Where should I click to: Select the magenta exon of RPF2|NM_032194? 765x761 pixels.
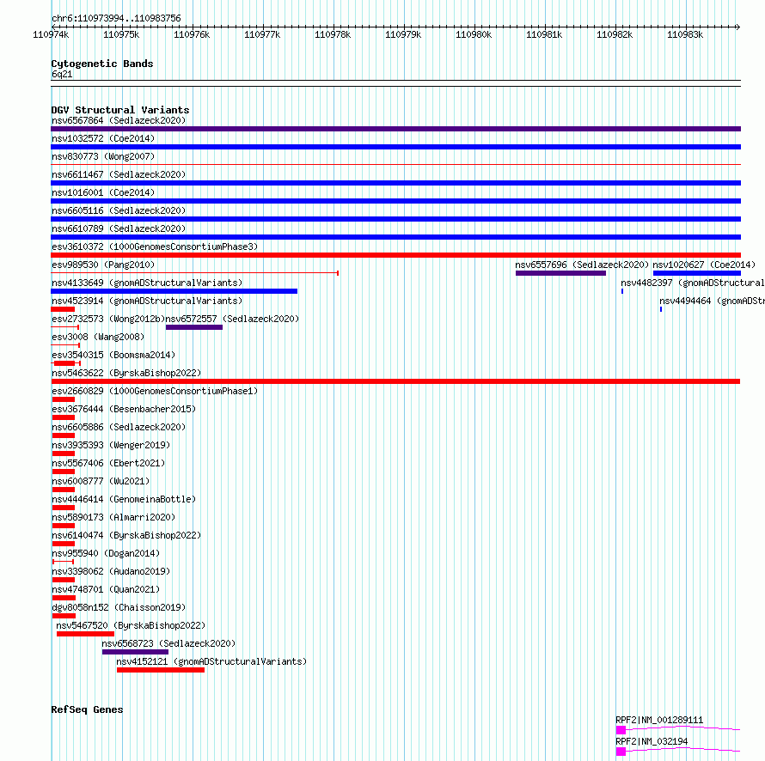point(621,752)
